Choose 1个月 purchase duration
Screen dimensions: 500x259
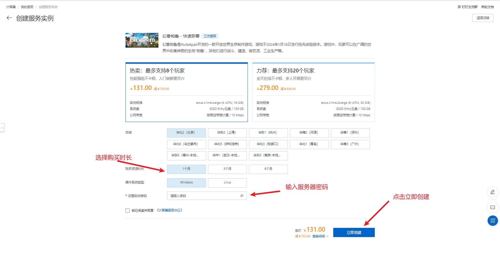click(186, 169)
